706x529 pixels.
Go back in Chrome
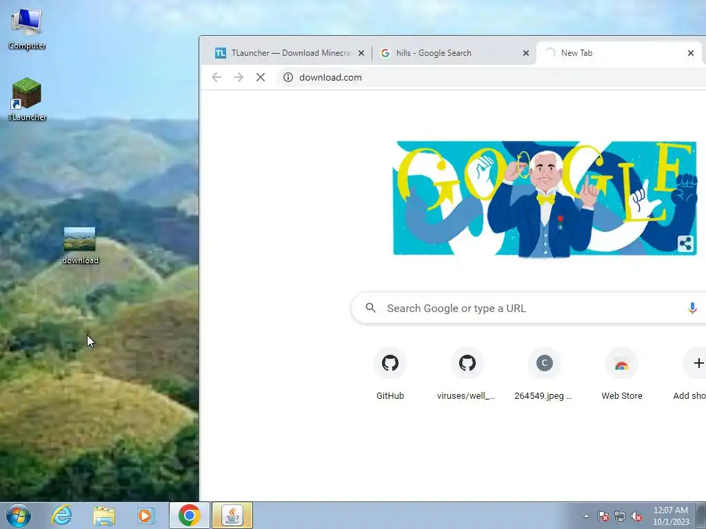[216, 77]
